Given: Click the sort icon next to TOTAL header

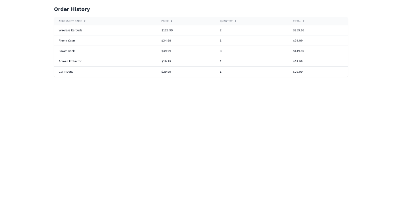Looking at the screenshot, I should 304,21.
